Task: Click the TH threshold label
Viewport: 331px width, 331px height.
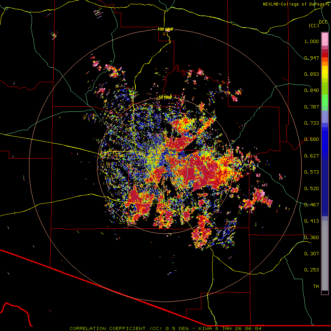Action: pos(316,286)
